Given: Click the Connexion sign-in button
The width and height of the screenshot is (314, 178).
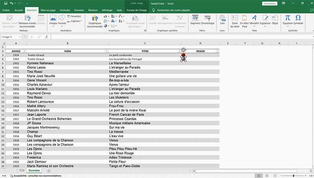Looking at the screenshot, I should tap(270, 4).
